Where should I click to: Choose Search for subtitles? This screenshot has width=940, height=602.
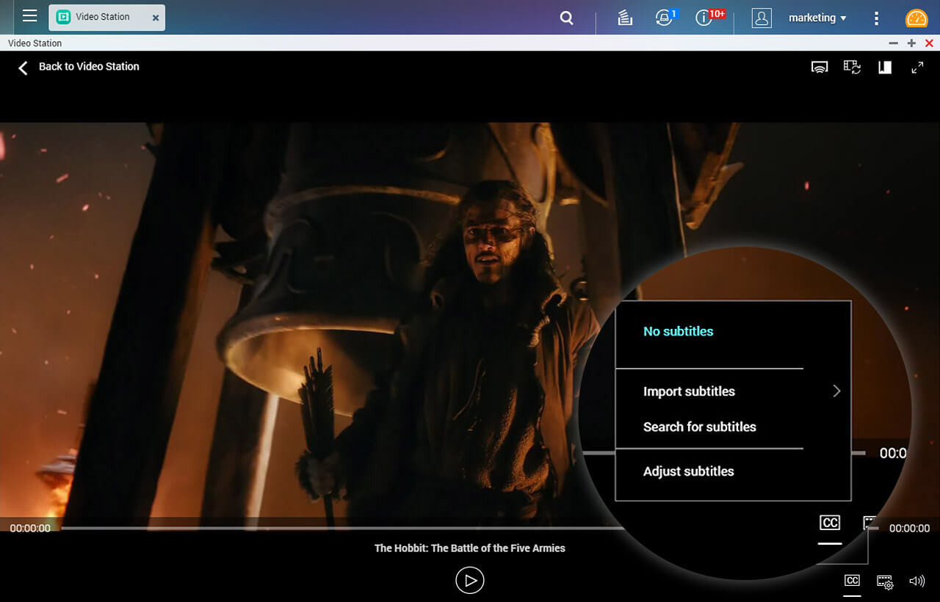pyautogui.click(x=699, y=427)
